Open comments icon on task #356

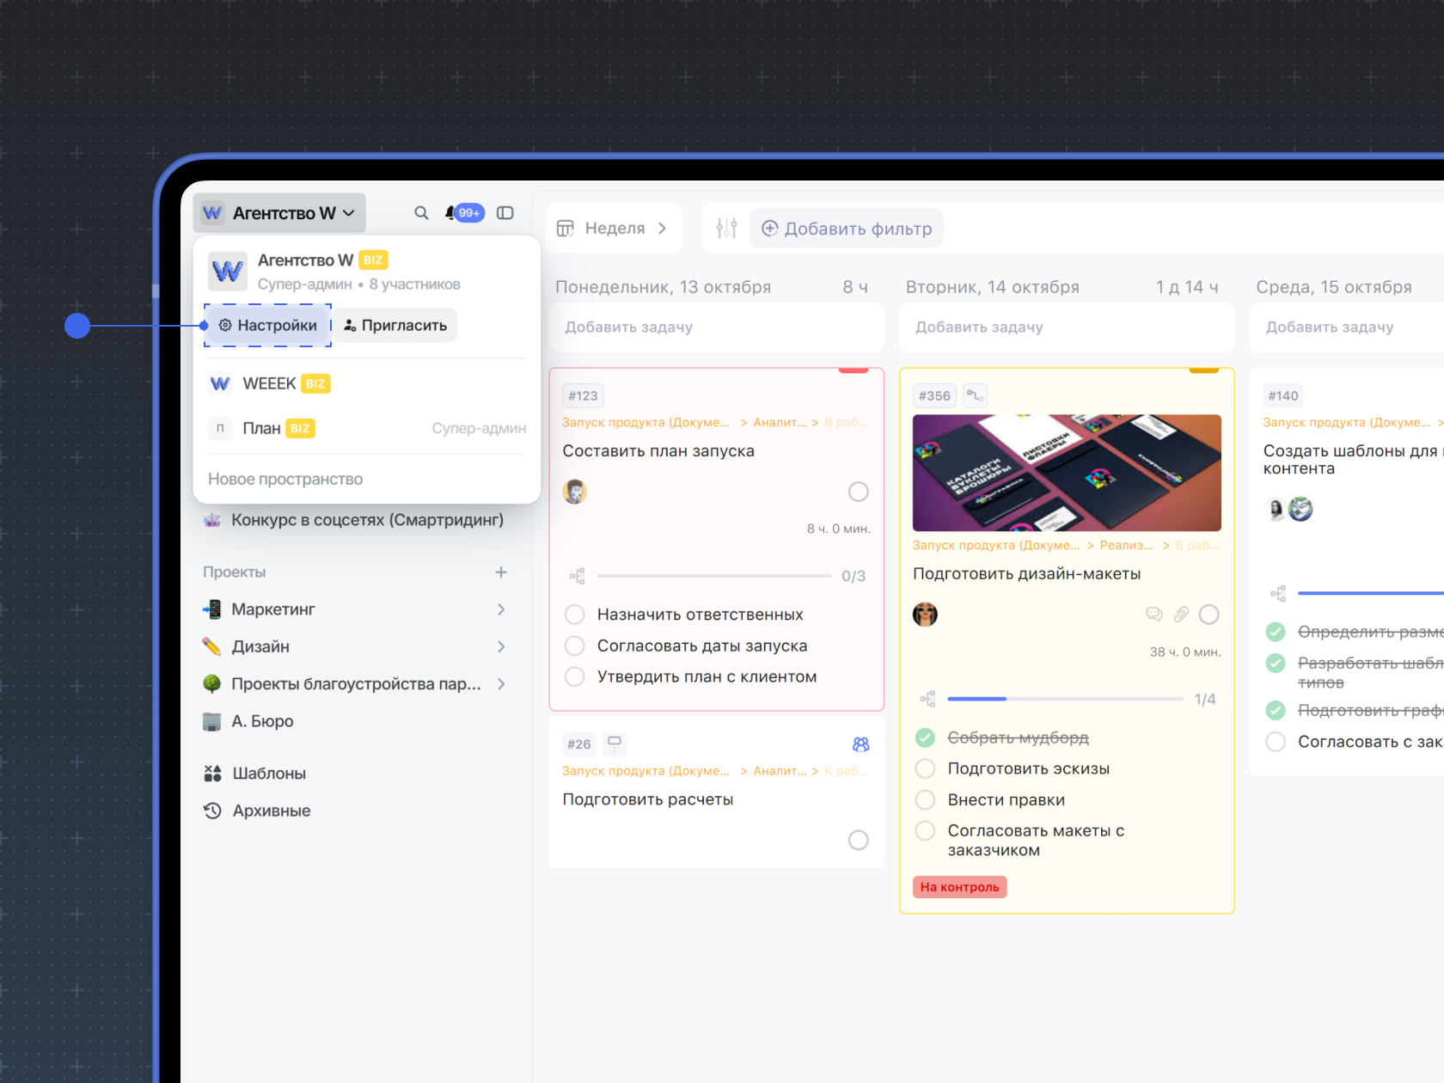pos(1153,615)
